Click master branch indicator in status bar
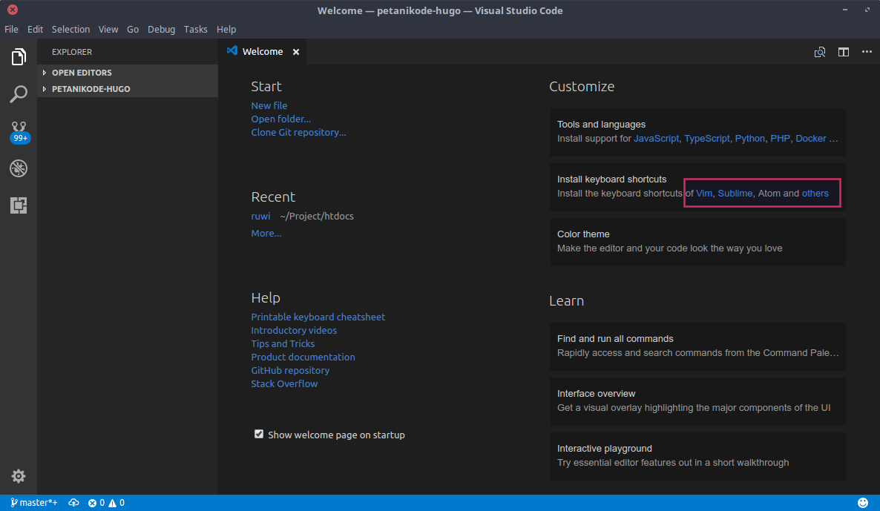 coord(34,503)
